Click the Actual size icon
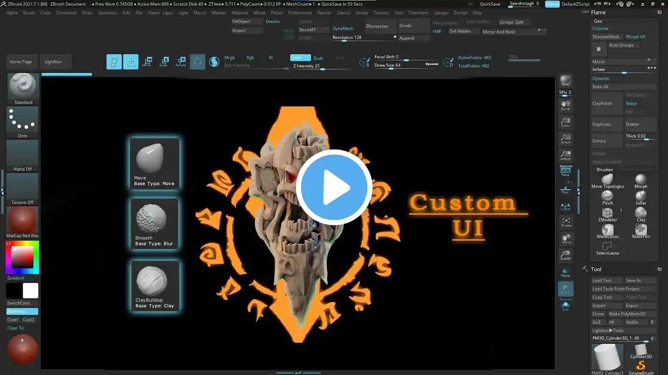The image size is (668, 375). 565,139
